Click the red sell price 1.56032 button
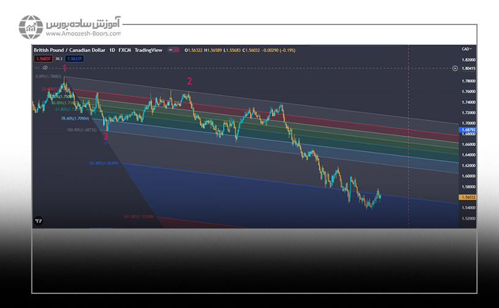 coord(43,59)
